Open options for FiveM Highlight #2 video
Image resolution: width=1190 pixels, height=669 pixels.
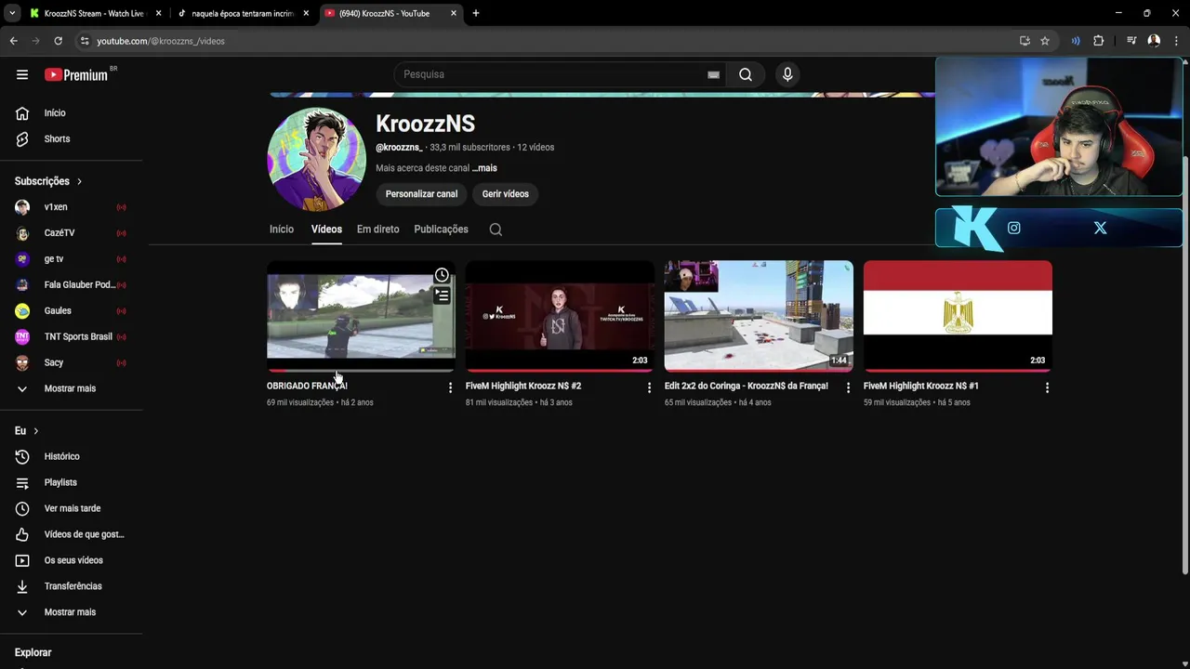[x=649, y=387]
